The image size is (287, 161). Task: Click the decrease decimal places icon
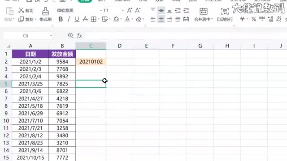[x=279, y=19]
